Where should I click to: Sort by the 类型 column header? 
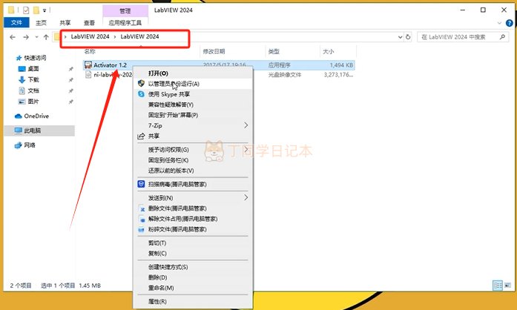(274, 51)
